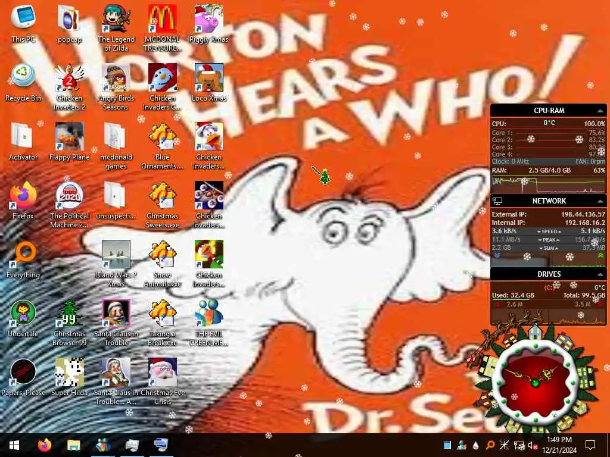Image resolution: width=610 pixels, height=457 pixels.
Task: Open the Windows Start menu
Action: [14, 445]
